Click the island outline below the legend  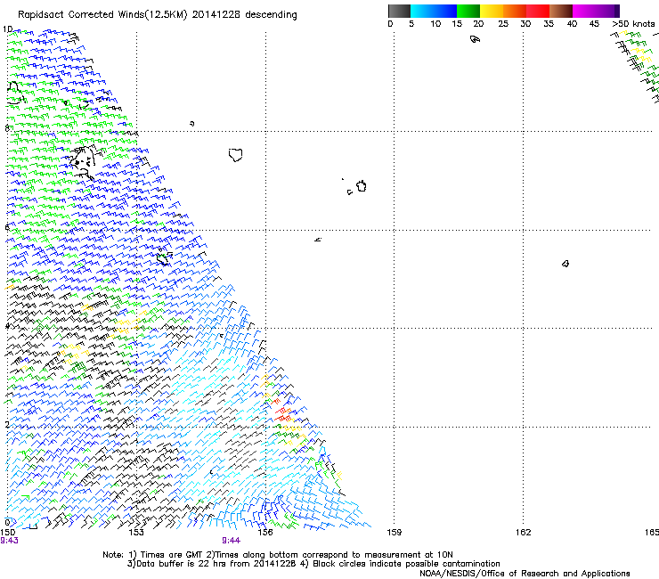point(475,39)
